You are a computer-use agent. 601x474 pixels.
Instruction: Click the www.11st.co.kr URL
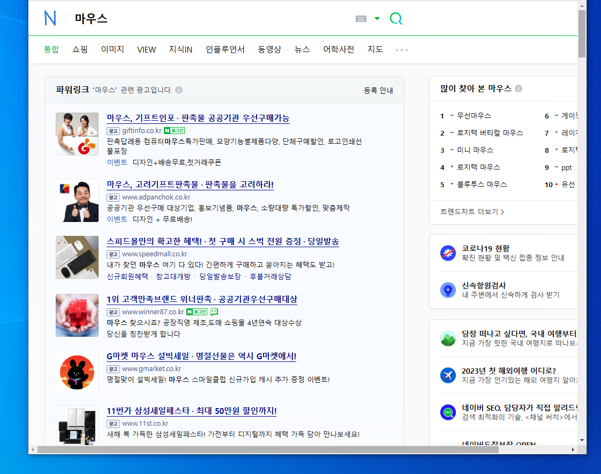[145, 424]
